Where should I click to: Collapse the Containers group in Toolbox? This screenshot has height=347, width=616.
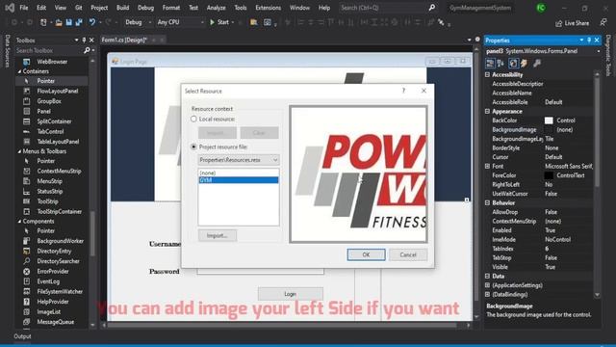pos(19,71)
